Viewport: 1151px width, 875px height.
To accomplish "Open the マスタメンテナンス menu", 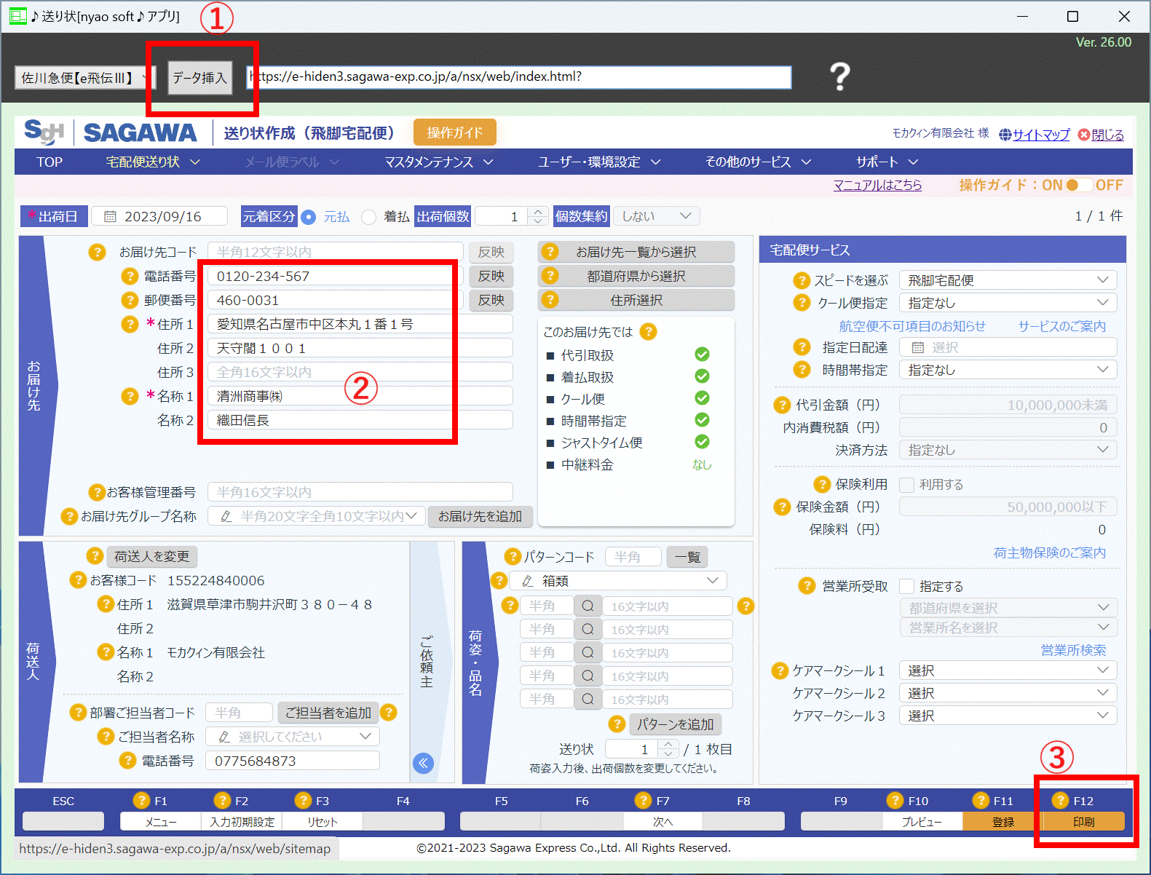I will (x=439, y=162).
